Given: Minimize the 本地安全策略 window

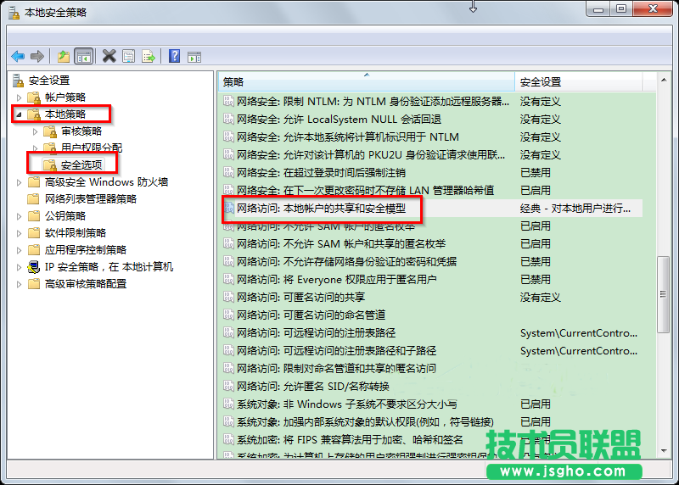Looking at the screenshot, I should [599, 9].
